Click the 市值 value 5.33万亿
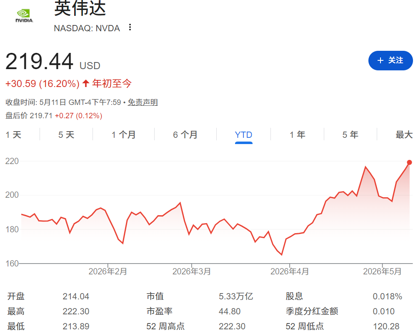Screen dimensions: 418x331 [236, 296]
